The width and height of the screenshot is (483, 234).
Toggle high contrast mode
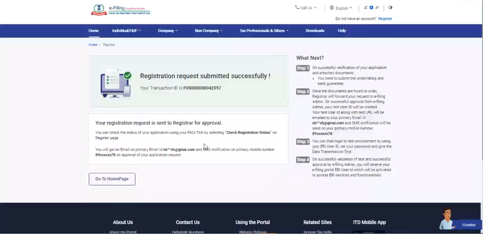(390, 8)
